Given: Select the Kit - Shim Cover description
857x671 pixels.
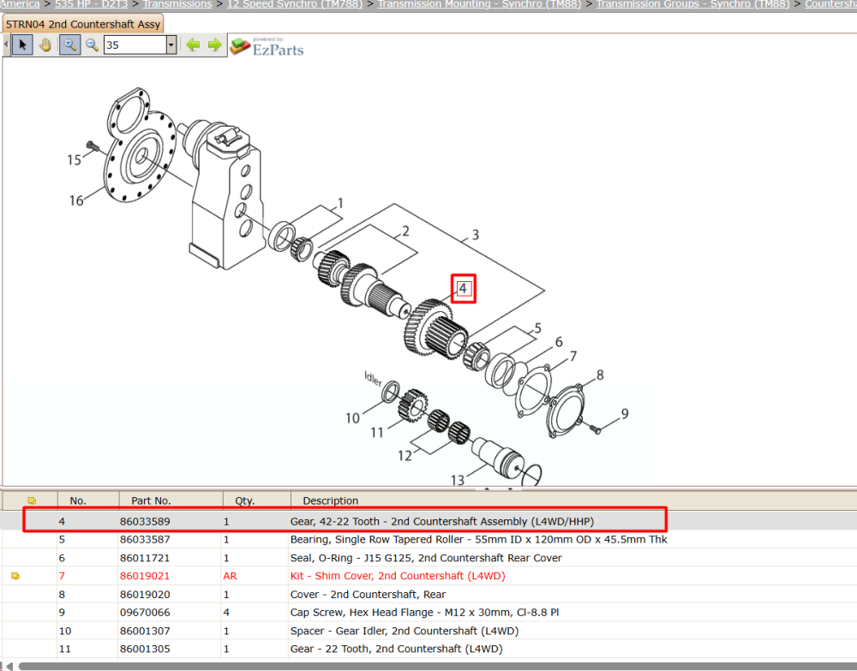Looking at the screenshot, I should [x=398, y=576].
